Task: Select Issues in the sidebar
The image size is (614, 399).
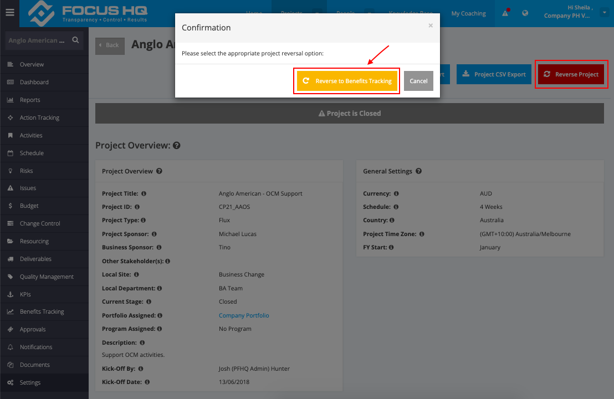Action: coord(44,188)
